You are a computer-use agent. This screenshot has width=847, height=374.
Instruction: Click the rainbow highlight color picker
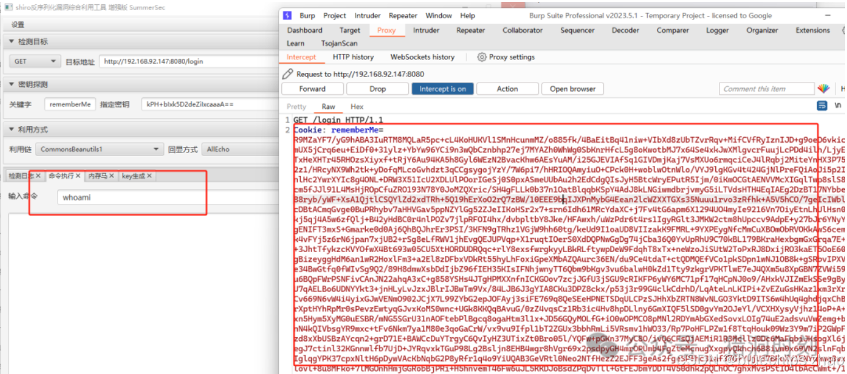click(x=823, y=89)
